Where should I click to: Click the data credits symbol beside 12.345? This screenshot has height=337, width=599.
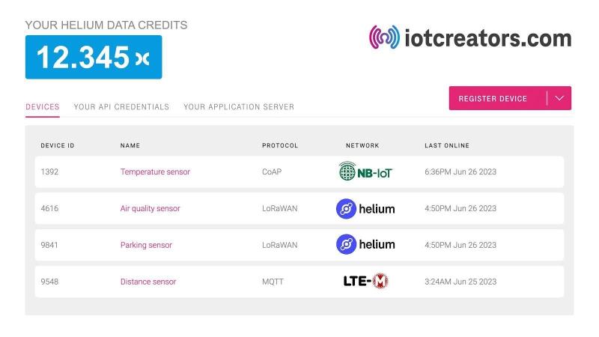point(142,58)
